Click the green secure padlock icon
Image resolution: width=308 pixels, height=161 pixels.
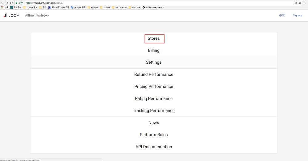click(16, 3)
